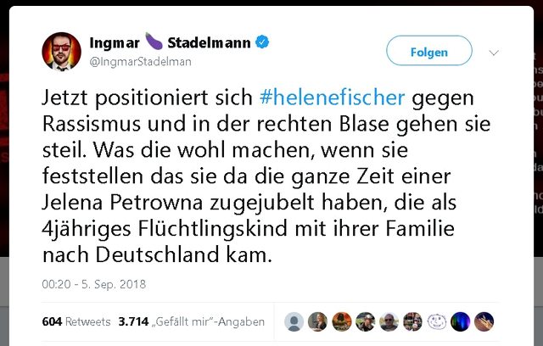Image resolution: width=543 pixels, height=346 pixels.
Task: Open the dark blue glowing liker avatar
Action: click(x=460, y=321)
